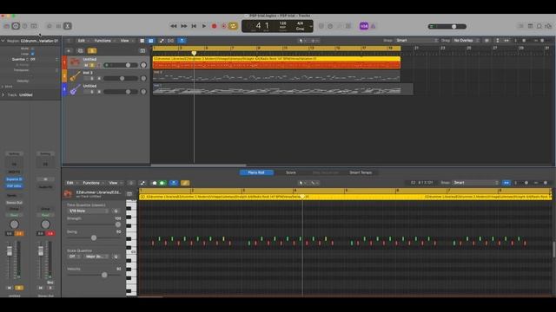This screenshot has width=556, height=312.
Task: Add a new track with plus button
Action: point(69,50)
